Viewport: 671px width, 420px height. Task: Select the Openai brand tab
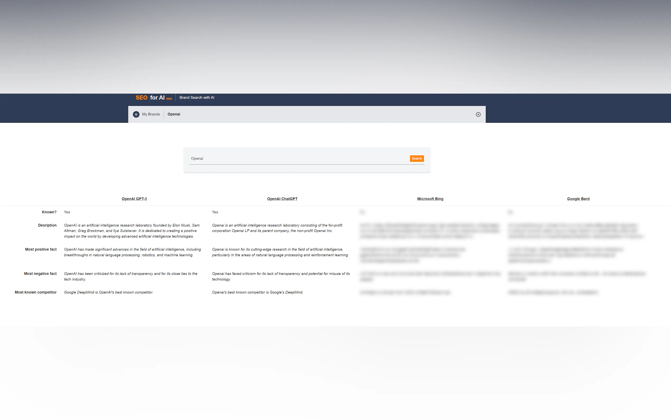pos(174,114)
